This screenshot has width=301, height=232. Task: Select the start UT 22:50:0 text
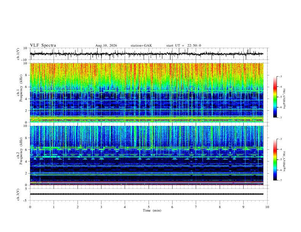click(x=184, y=45)
